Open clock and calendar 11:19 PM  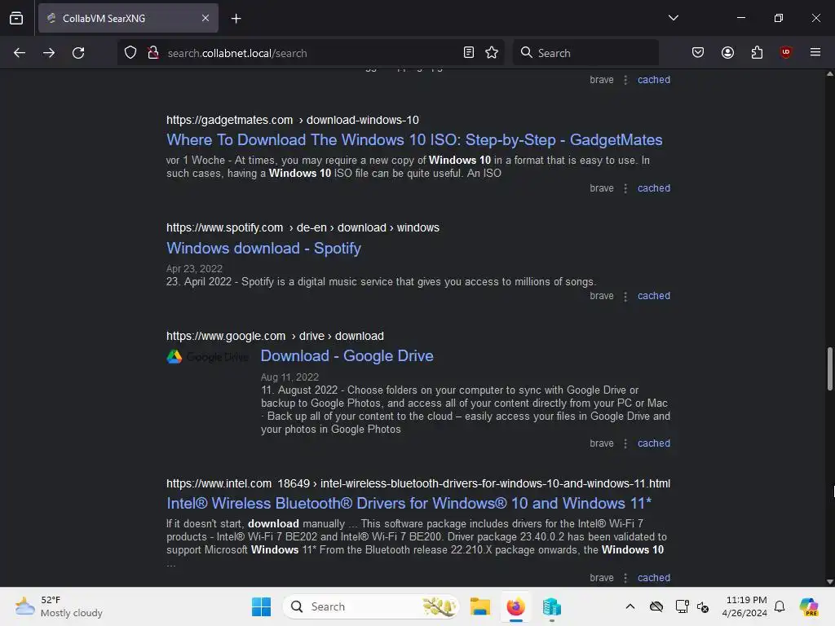point(744,606)
